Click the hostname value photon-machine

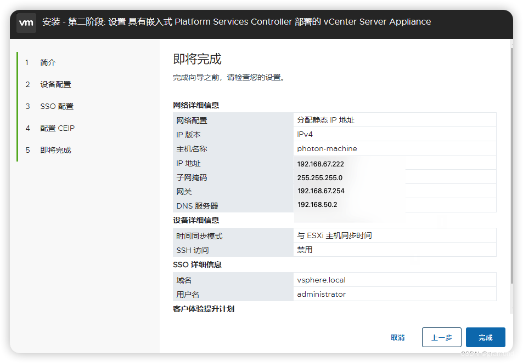coord(327,149)
